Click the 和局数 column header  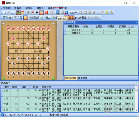111,27
